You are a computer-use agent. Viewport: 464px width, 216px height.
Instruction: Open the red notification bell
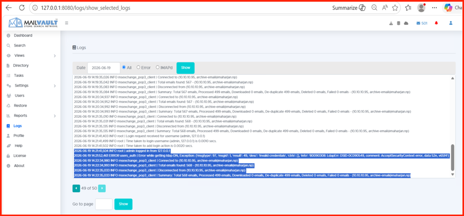pyautogui.click(x=436, y=23)
